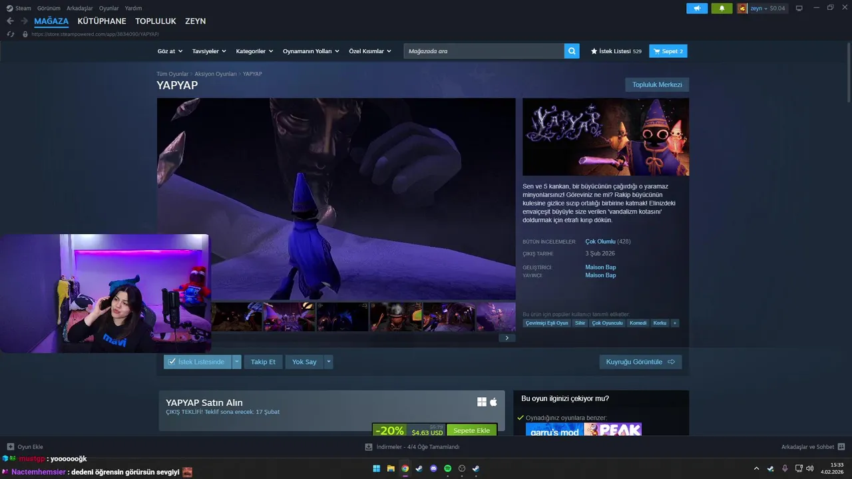Open File Explorer from taskbar
This screenshot has width=852, height=479.
coord(391,468)
